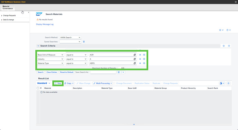The width and height of the screenshot is (238, 130).
Task: Open help for the Search Criteria panel
Action: pos(229,46)
